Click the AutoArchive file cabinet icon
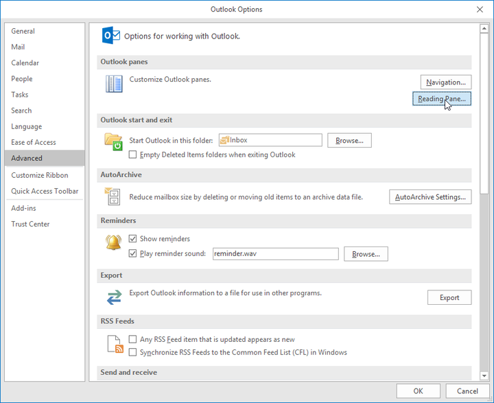Screen dimensions: 494x403 [113, 196]
